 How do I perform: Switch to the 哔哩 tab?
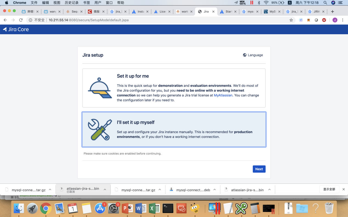click(30, 12)
